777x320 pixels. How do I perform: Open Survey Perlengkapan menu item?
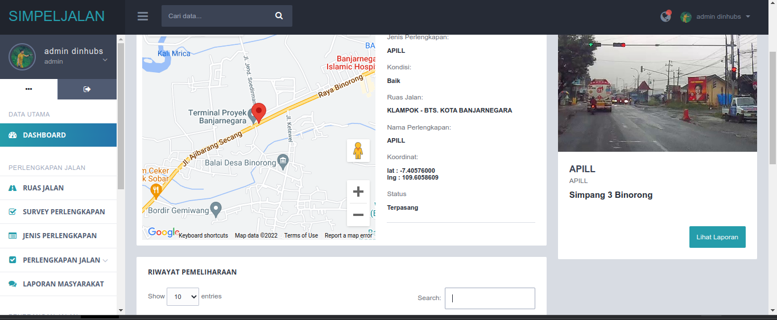click(x=64, y=212)
